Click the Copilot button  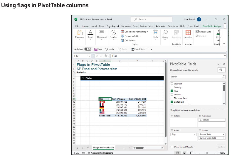[x=201, y=36]
